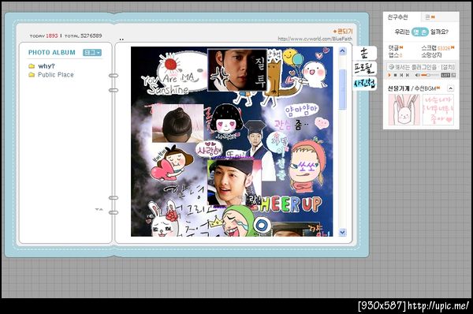Screen dimensions: 473x314
Task: Stop the background music
Action: (395, 75)
